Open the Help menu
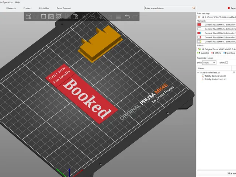This screenshot has height=177, width=236. point(17,2)
